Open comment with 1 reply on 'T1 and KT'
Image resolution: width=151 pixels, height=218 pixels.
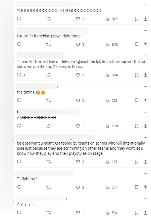point(21,75)
